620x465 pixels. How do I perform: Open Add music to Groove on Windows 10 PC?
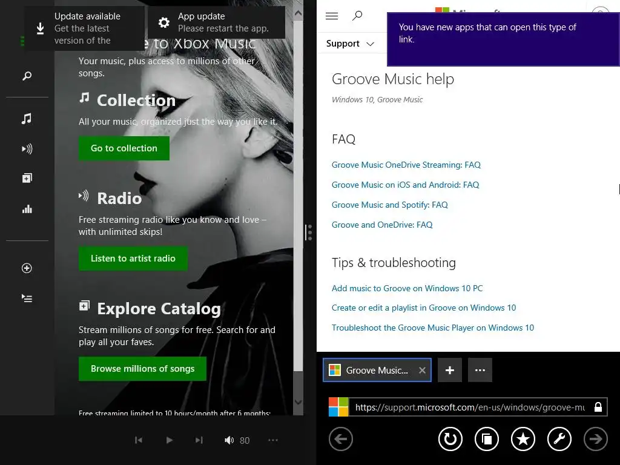click(x=407, y=288)
